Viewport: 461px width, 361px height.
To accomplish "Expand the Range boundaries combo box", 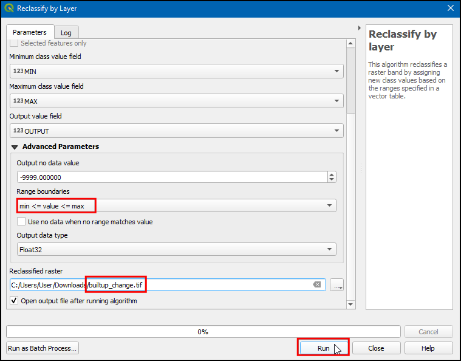I will (176, 206).
